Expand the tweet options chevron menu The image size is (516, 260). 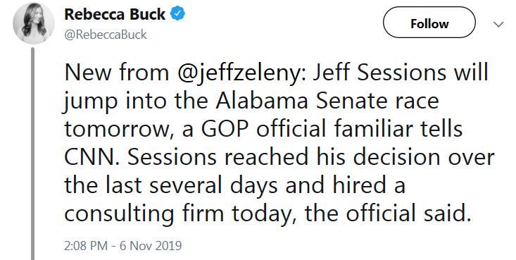[498, 24]
